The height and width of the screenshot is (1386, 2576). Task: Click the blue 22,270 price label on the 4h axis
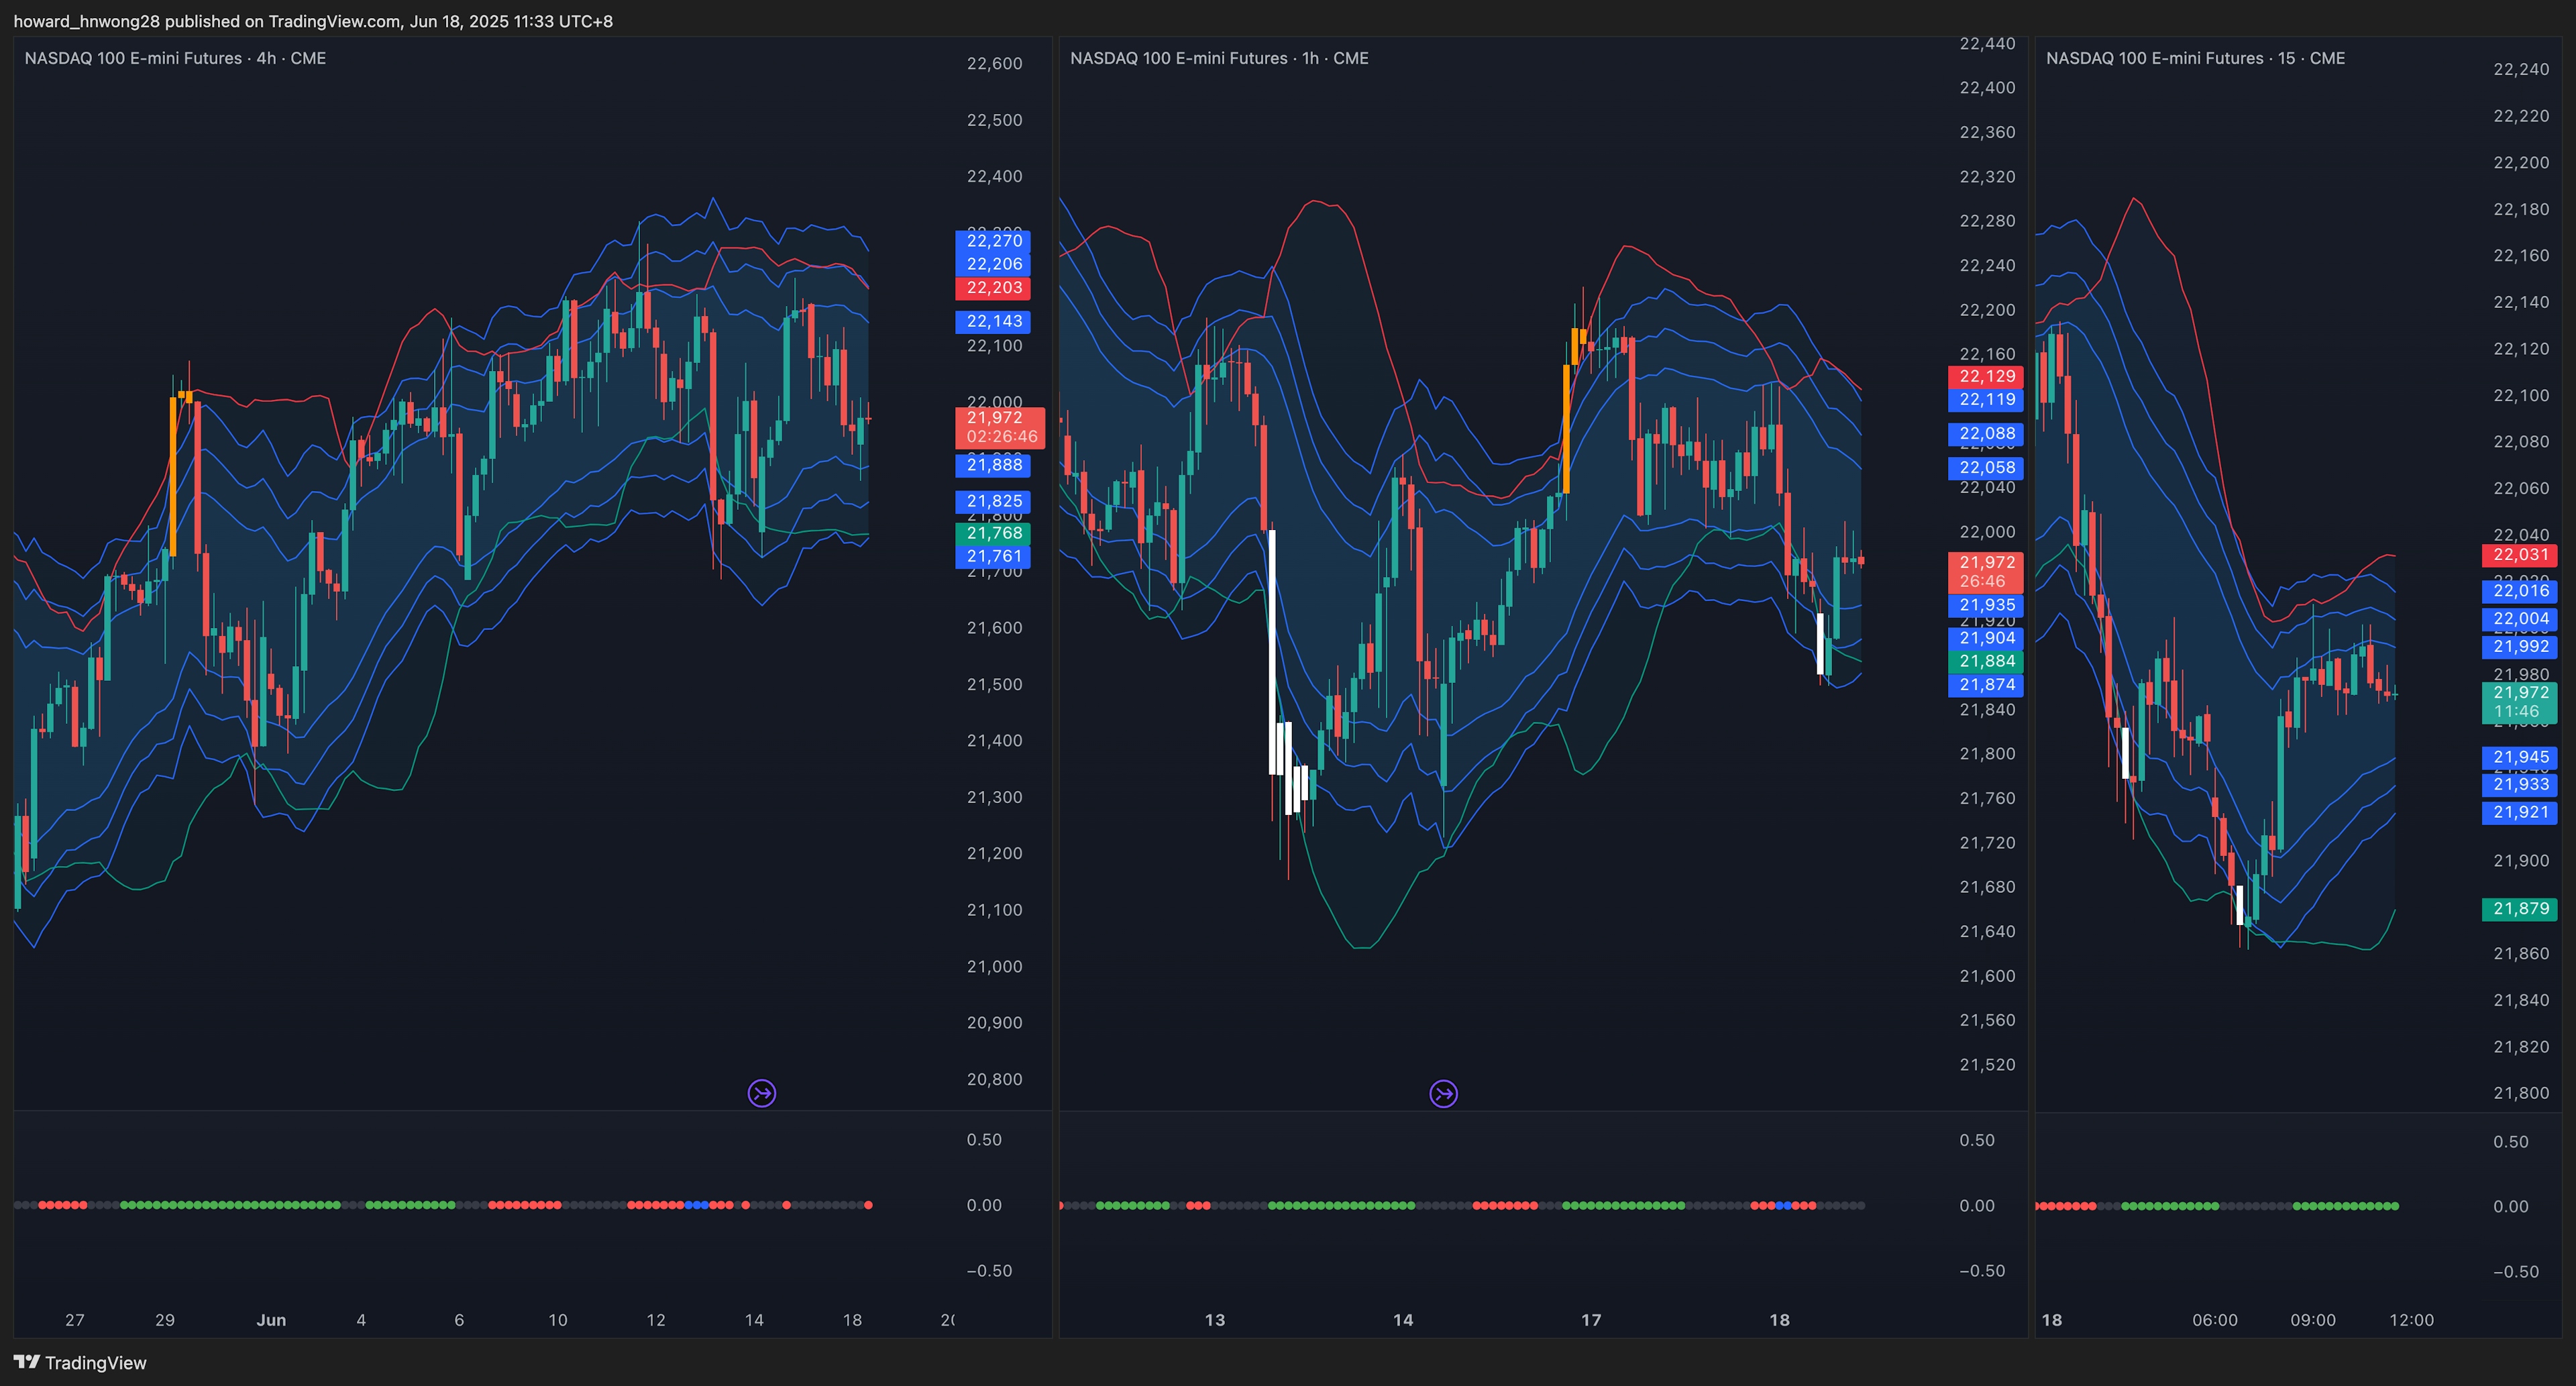(x=993, y=241)
